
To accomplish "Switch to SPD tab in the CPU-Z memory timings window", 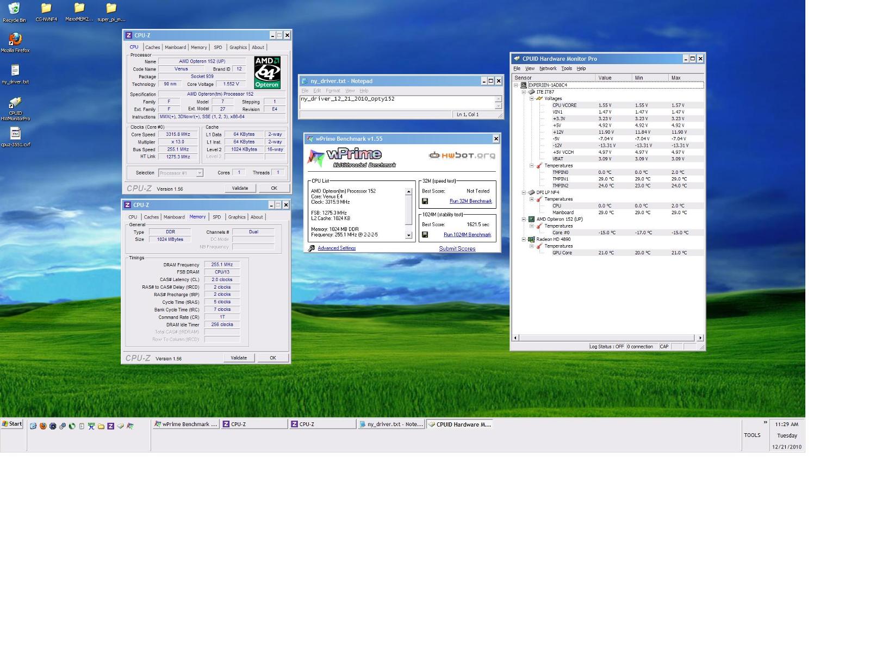I will point(217,217).
